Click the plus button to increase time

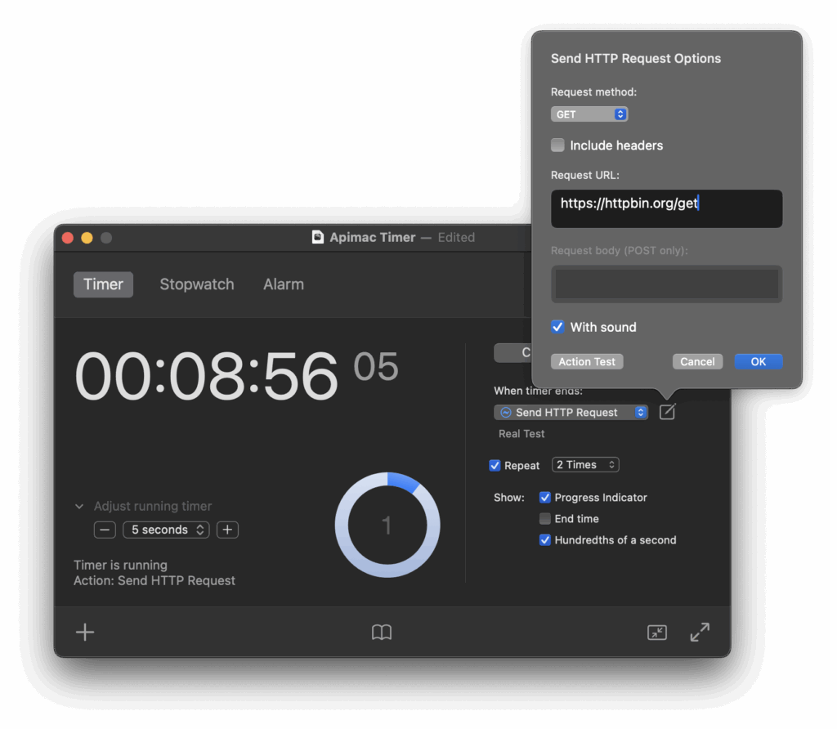(227, 530)
